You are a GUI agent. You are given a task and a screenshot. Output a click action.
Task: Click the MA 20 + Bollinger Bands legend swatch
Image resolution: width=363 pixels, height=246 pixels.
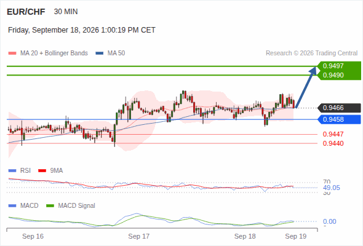click(12, 54)
